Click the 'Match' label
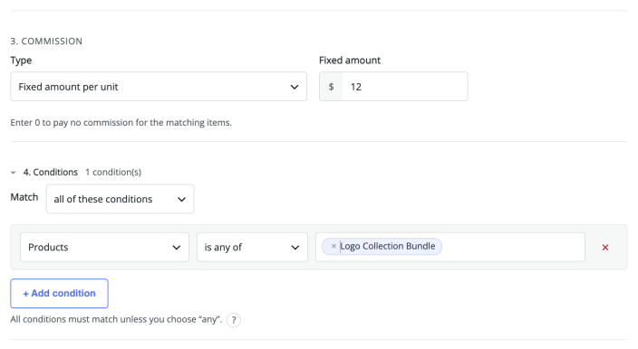The width and height of the screenshot is (638, 349). 24,197
